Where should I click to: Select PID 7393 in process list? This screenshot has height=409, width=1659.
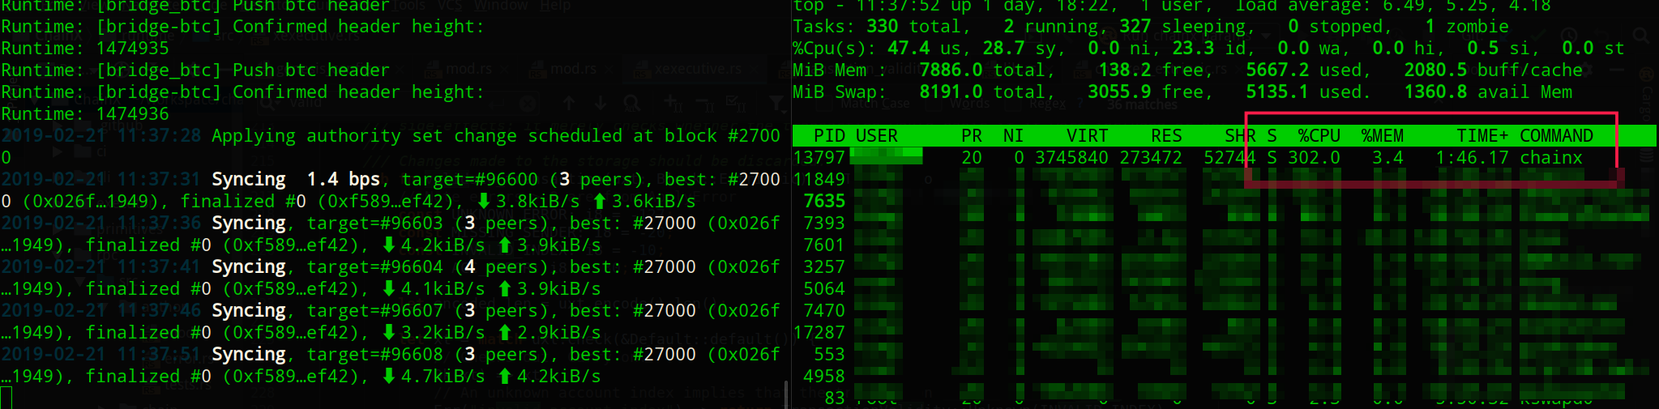(824, 224)
